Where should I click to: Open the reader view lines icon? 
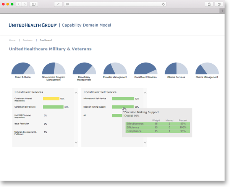(68, 4)
